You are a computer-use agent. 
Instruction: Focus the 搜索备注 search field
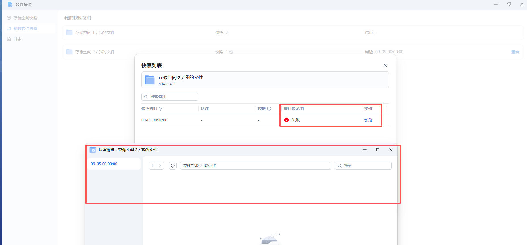pyautogui.click(x=170, y=97)
